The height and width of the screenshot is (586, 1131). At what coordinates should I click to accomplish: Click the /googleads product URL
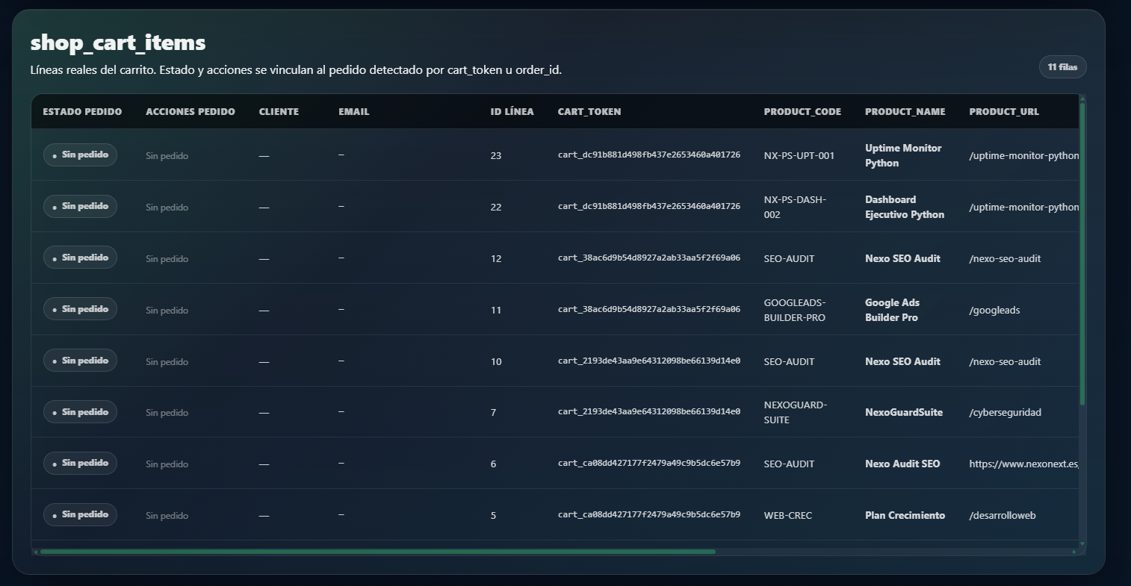tap(994, 310)
